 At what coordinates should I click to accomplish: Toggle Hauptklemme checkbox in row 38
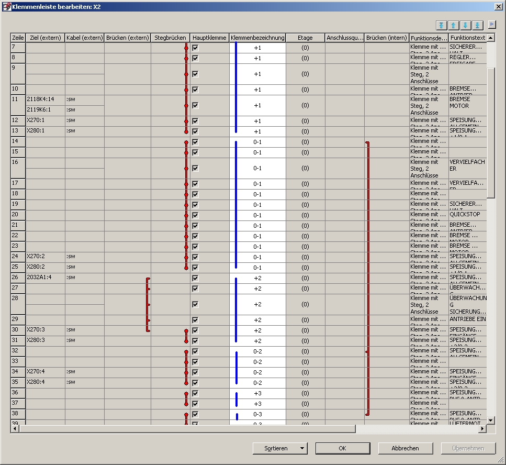click(x=195, y=414)
